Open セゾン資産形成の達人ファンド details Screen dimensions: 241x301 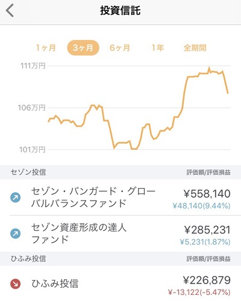(x=120, y=233)
